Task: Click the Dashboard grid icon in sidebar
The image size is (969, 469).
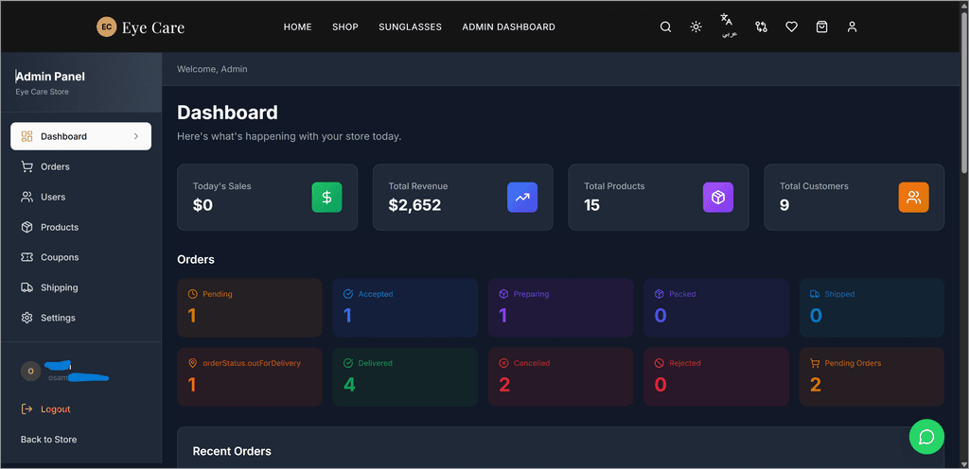Action: [27, 136]
